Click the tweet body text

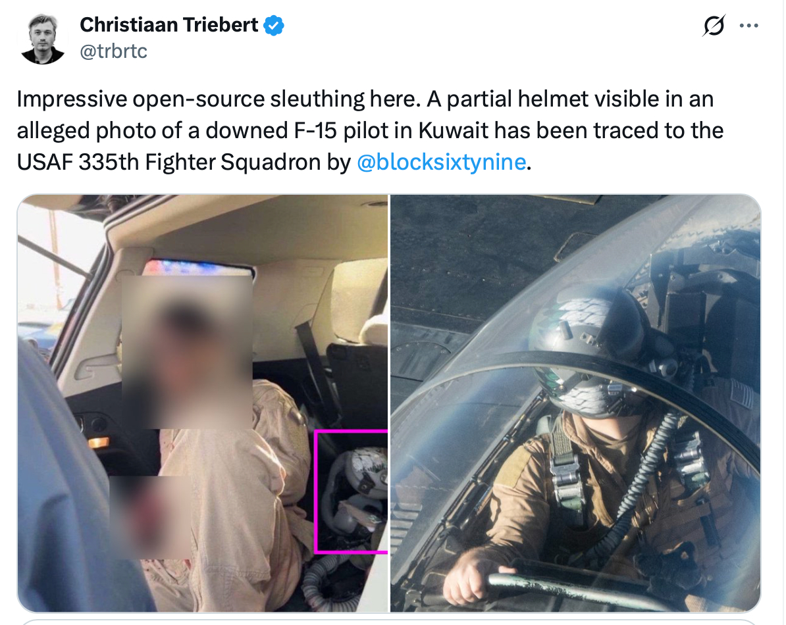[x=370, y=130]
